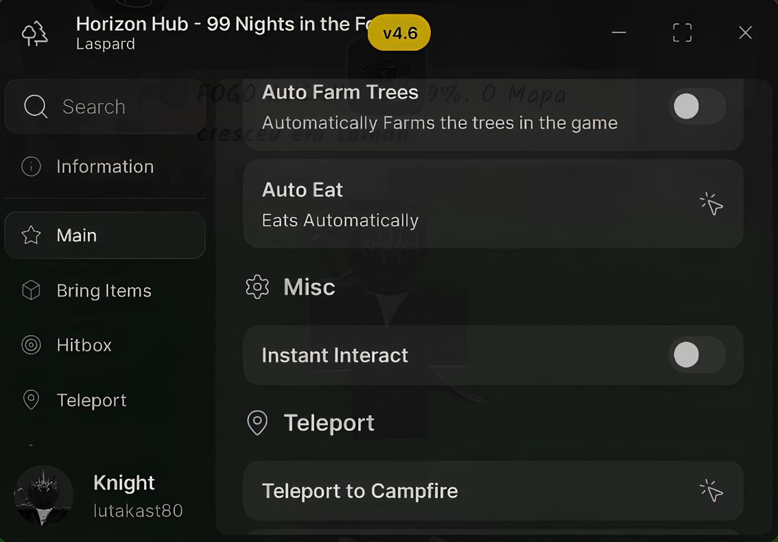Toggle fullscreen with the expand icon
This screenshot has height=542, width=778.
682,33
